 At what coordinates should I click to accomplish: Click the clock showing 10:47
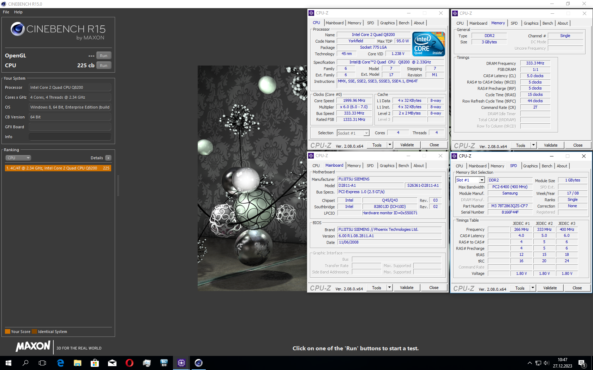click(x=562, y=360)
